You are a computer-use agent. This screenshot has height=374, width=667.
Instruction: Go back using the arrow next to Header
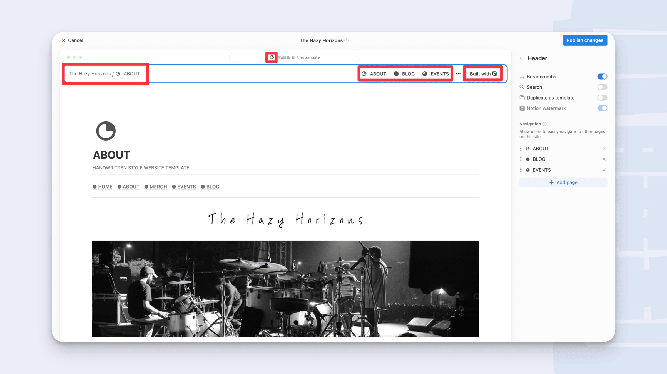click(x=522, y=58)
